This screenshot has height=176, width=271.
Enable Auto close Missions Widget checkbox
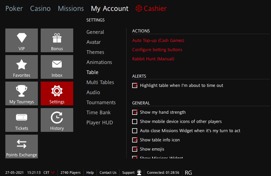(x=135, y=131)
